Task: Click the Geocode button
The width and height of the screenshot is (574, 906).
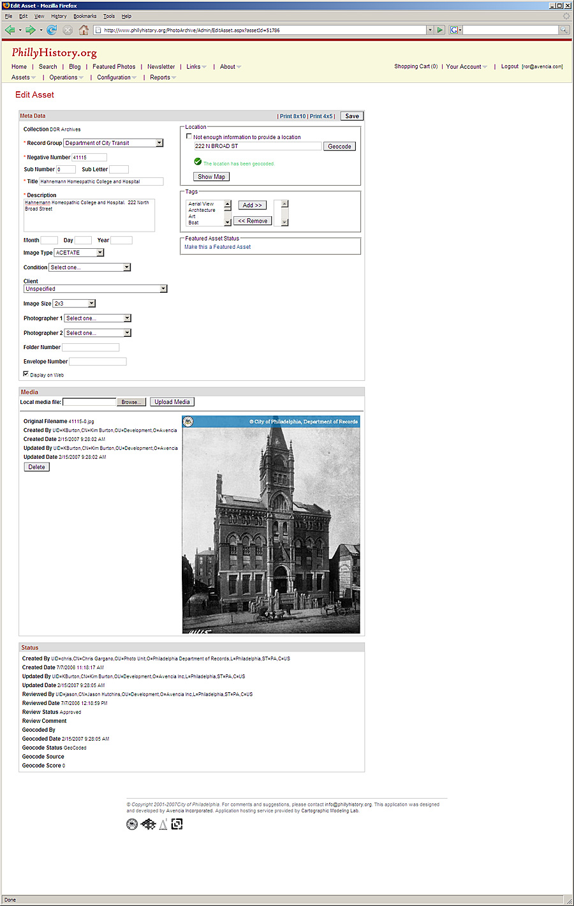Action: 339,146
